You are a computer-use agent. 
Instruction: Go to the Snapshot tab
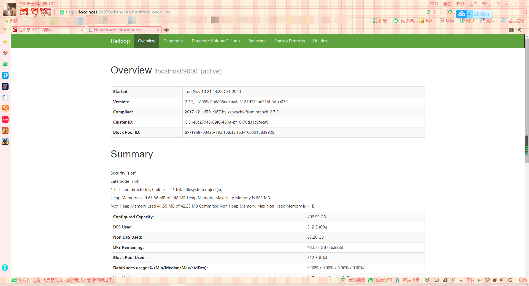257,41
